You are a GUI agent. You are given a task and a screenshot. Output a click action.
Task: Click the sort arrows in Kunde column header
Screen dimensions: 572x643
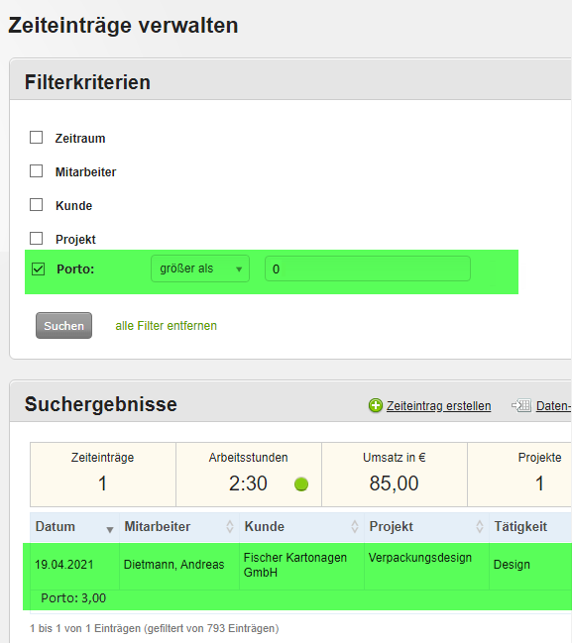click(x=355, y=526)
